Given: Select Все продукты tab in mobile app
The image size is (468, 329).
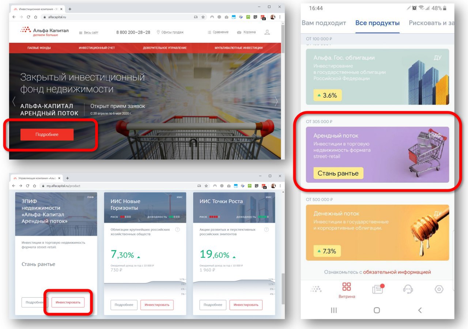Looking at the screenshot, I should point(377,23).
